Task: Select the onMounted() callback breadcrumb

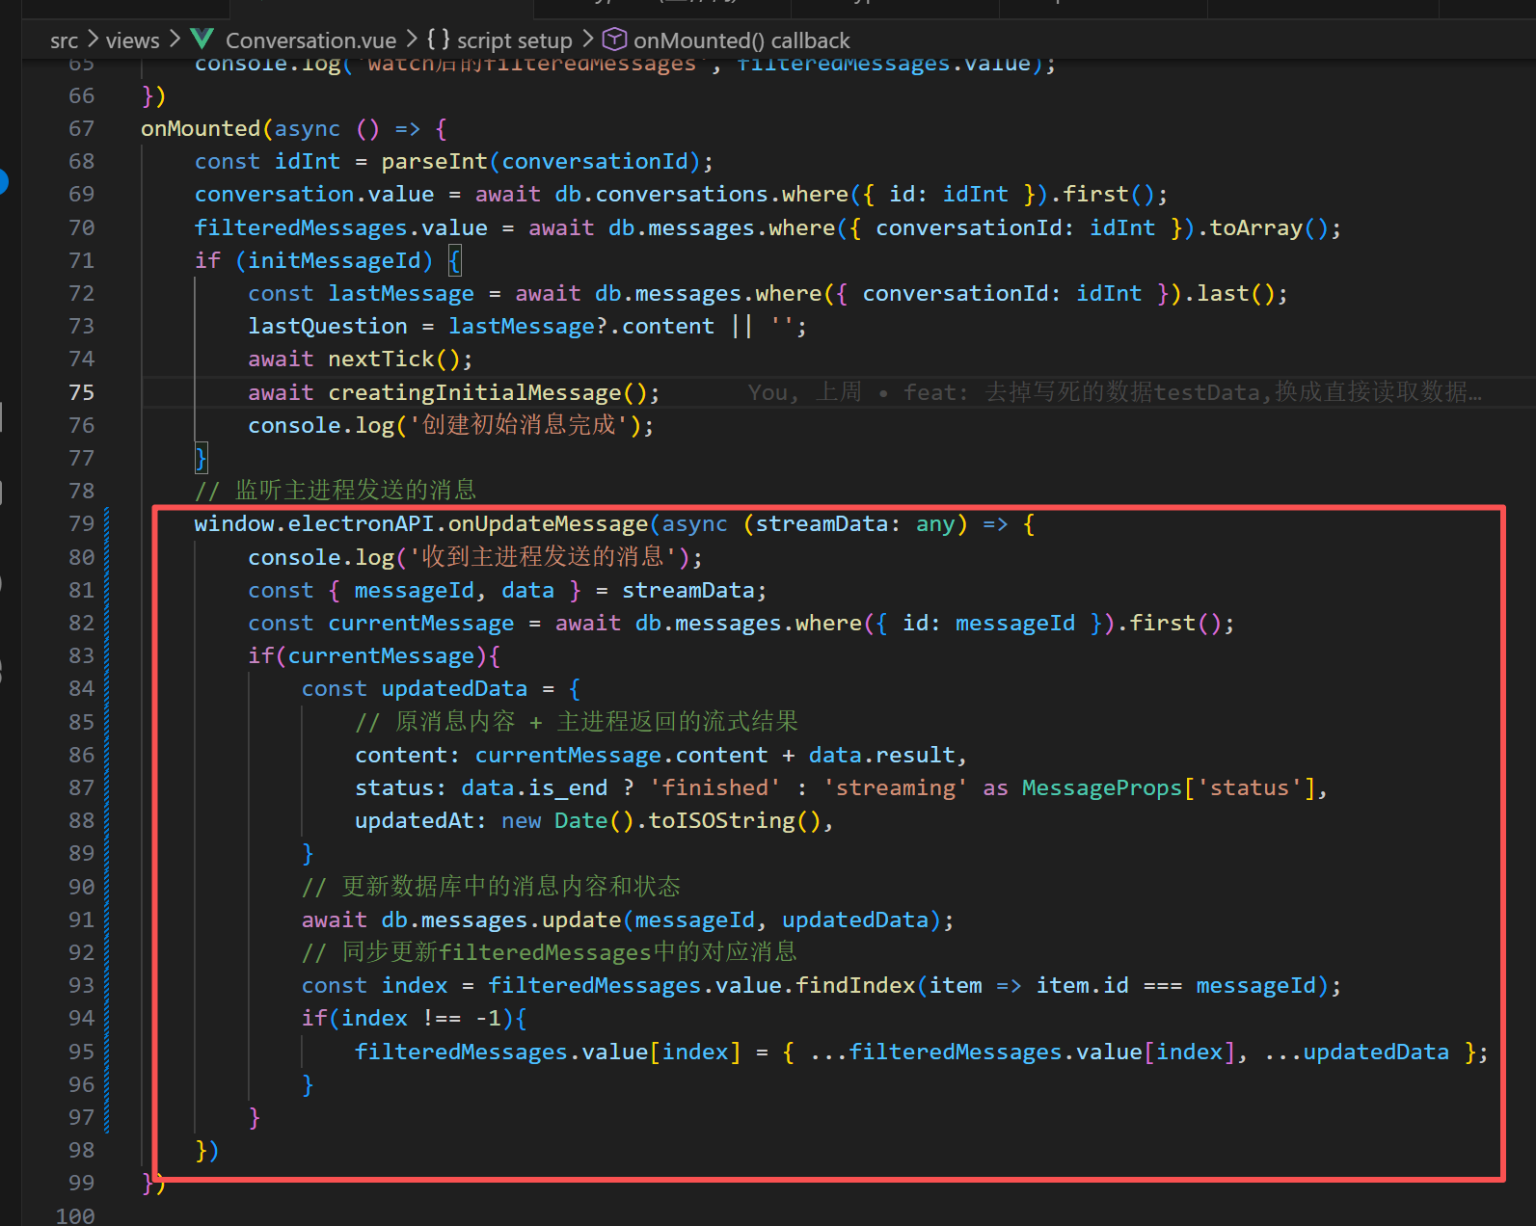Action: tap(741, 40)
